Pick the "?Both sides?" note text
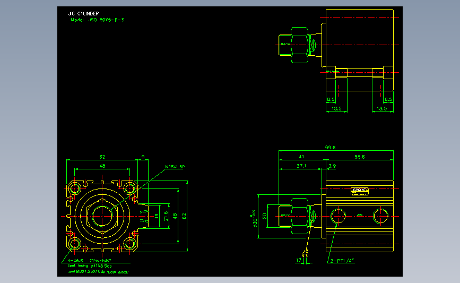The width and height of the screenshot is (460, 283). click(x=117, y=272)
